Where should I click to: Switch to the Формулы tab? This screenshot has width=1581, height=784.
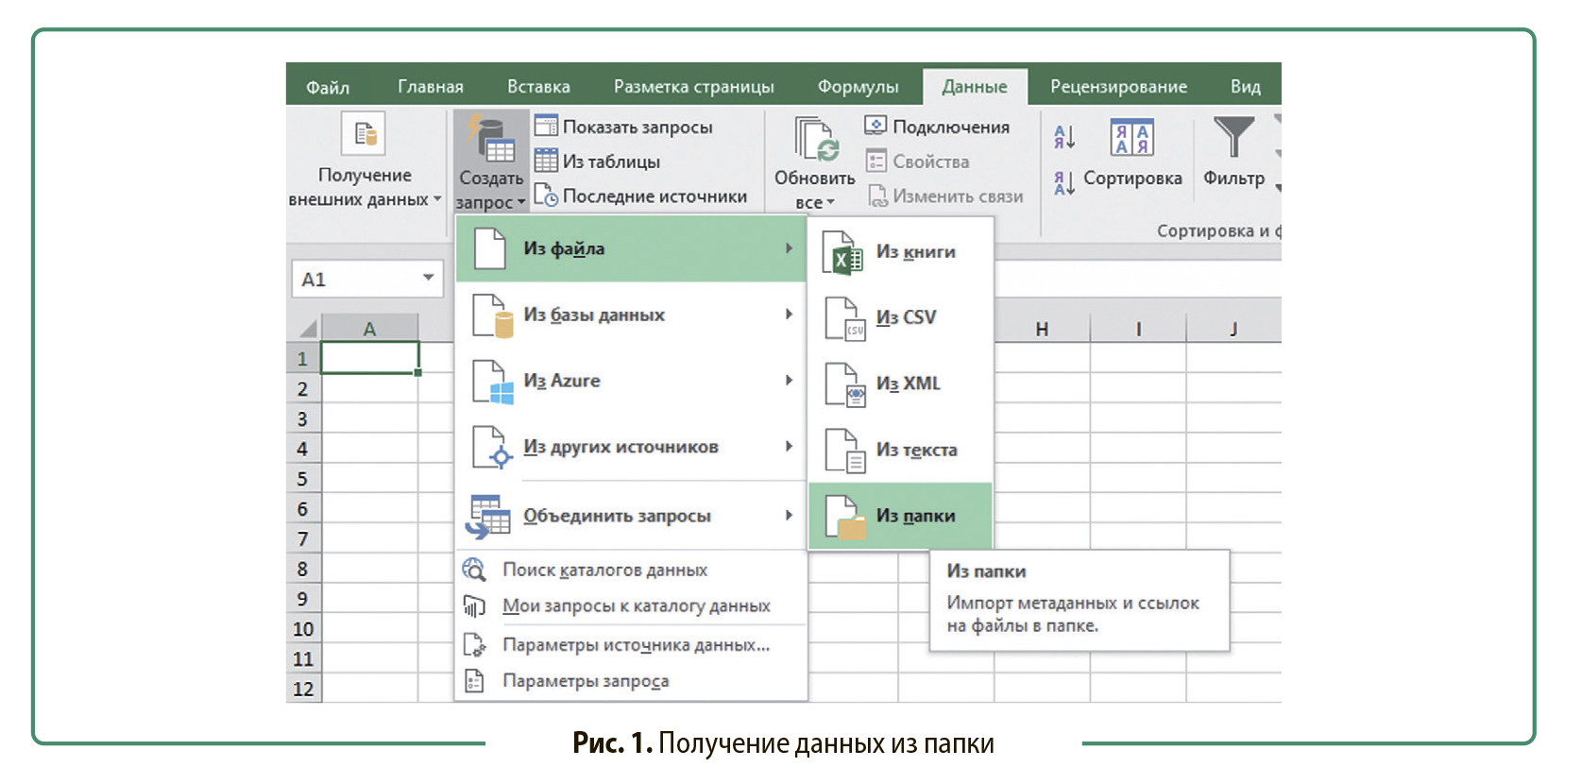pos(858,87)
